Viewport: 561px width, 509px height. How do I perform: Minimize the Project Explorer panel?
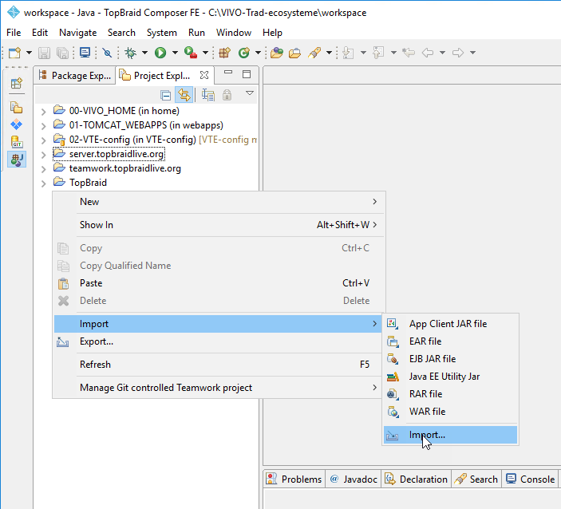pyautogui.click(x=228, y=73)
